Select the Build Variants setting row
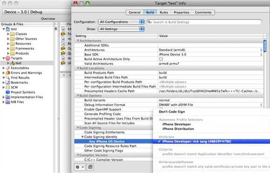270x173 pixels. pyautogui.click(x=169, y=100)
